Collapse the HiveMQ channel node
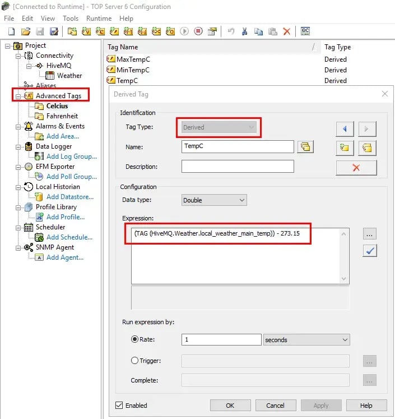395x419 pixels. click(x=29, y=66)
